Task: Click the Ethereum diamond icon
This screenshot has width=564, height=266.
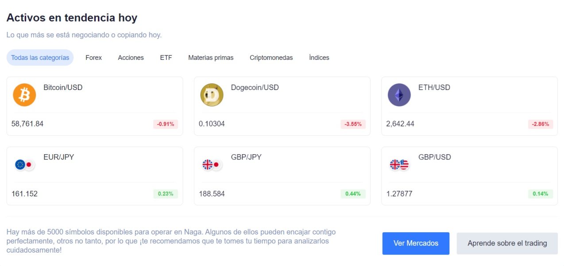Action: pyautogui.click(x=399, y=95)
